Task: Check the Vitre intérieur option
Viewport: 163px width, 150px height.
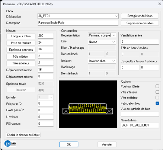Action: [x=157, y=92]
